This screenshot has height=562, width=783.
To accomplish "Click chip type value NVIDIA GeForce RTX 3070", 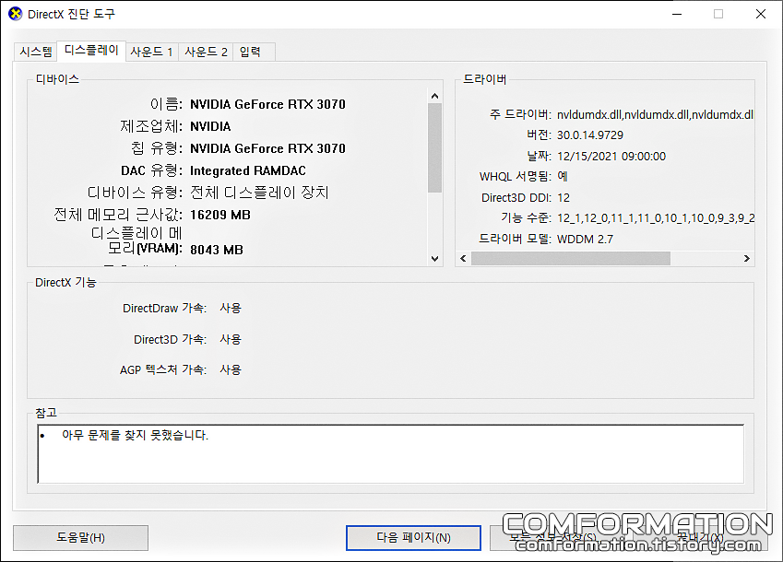I will tap(267, 148).
